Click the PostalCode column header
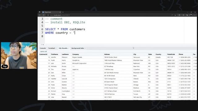Viewport: 198px width, 111px height. 171,54
